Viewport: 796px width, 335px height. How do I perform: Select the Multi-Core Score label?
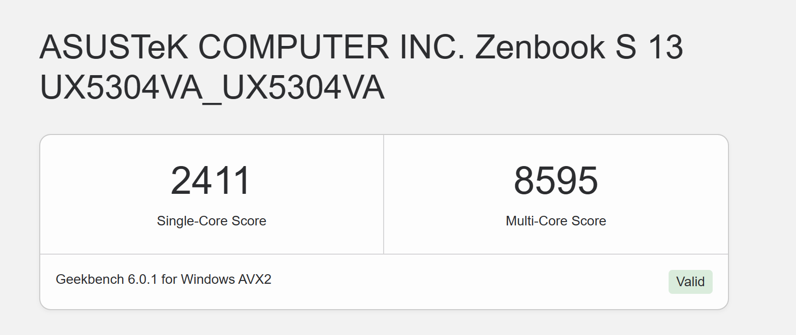556,221
